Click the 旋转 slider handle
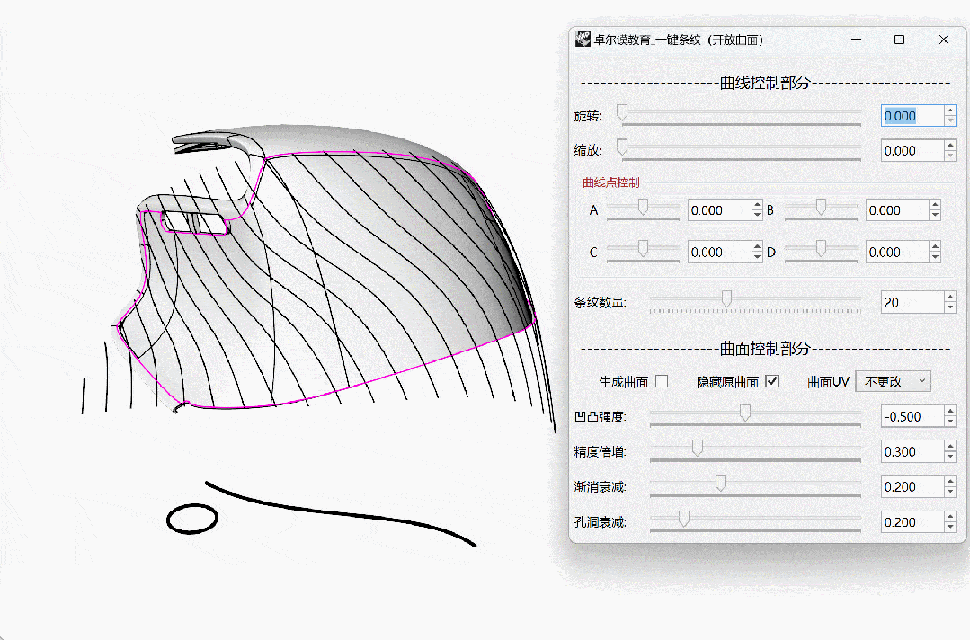Screen dimensions: 970x640 point(622,112)
